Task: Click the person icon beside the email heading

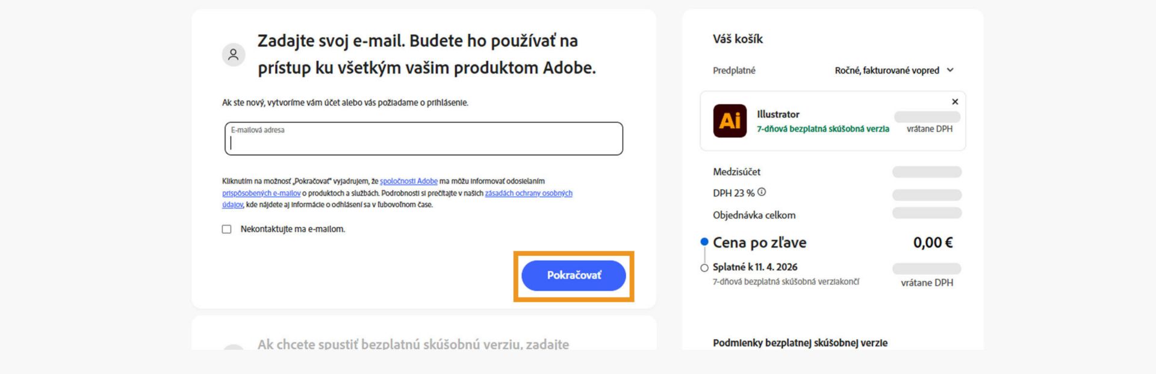Action: pyautogui.click(x=232, y=54)
